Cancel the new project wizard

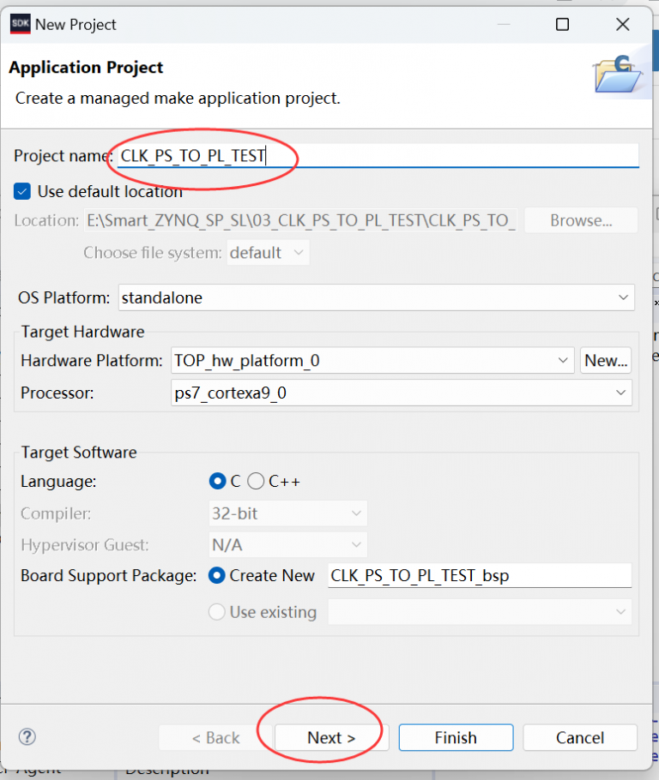point(580,738)
